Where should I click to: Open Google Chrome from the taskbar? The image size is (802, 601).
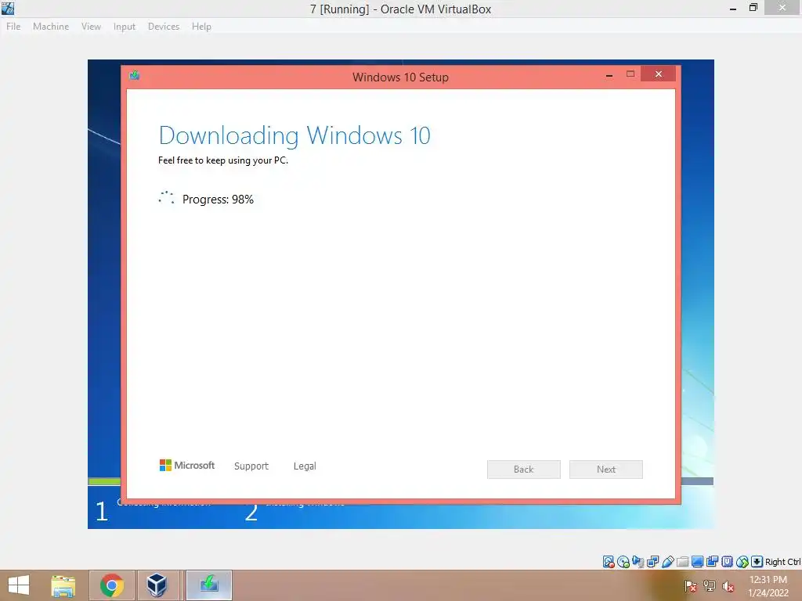coord(112,585)
